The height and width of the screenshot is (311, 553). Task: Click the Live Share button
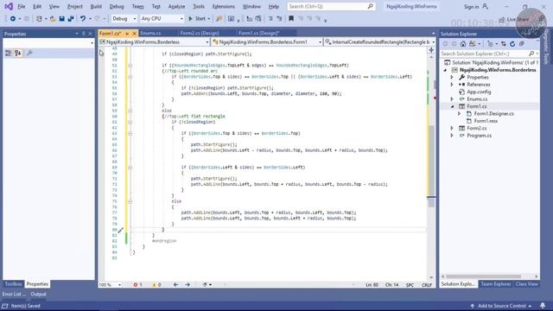pyautogui.click(x=515, y=19)
